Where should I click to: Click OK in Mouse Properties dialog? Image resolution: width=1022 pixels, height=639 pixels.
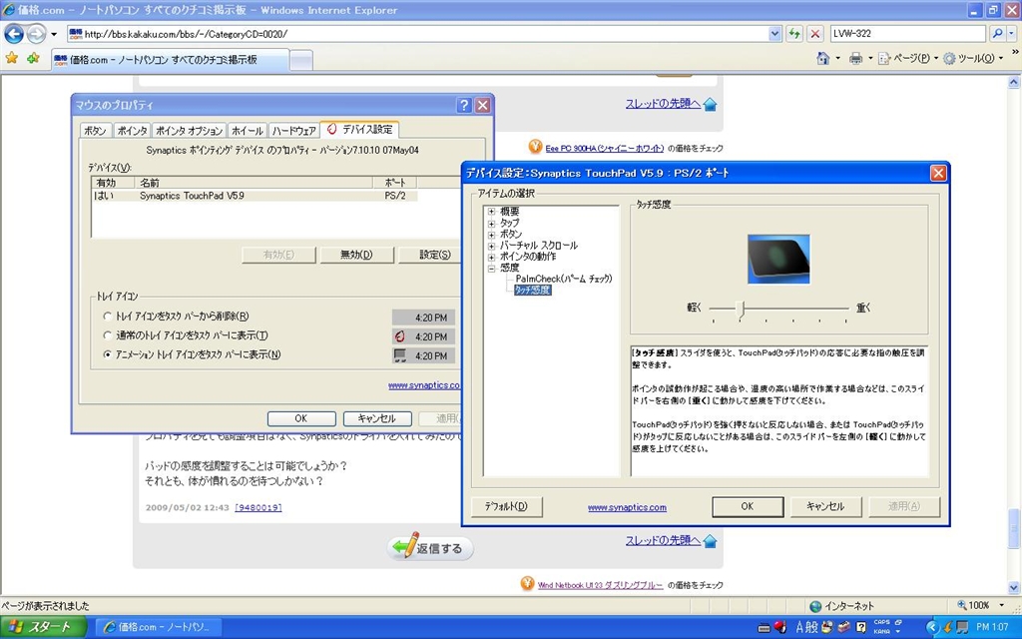coord(301,418)
